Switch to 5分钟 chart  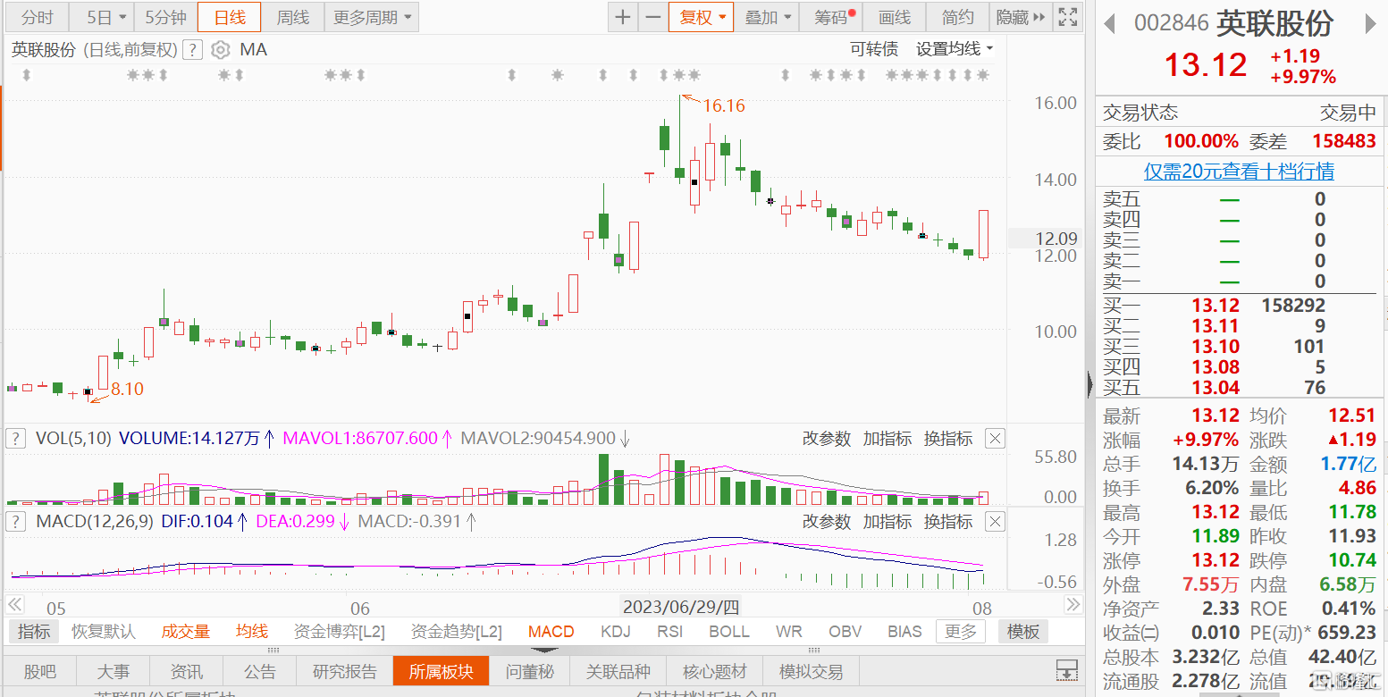tap(165, 17)
